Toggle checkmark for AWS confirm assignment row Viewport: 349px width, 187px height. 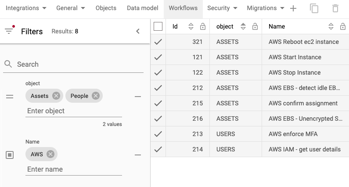pyautogui.click(x=158, y=103)
